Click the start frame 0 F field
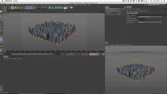 [x=8, y=54]
